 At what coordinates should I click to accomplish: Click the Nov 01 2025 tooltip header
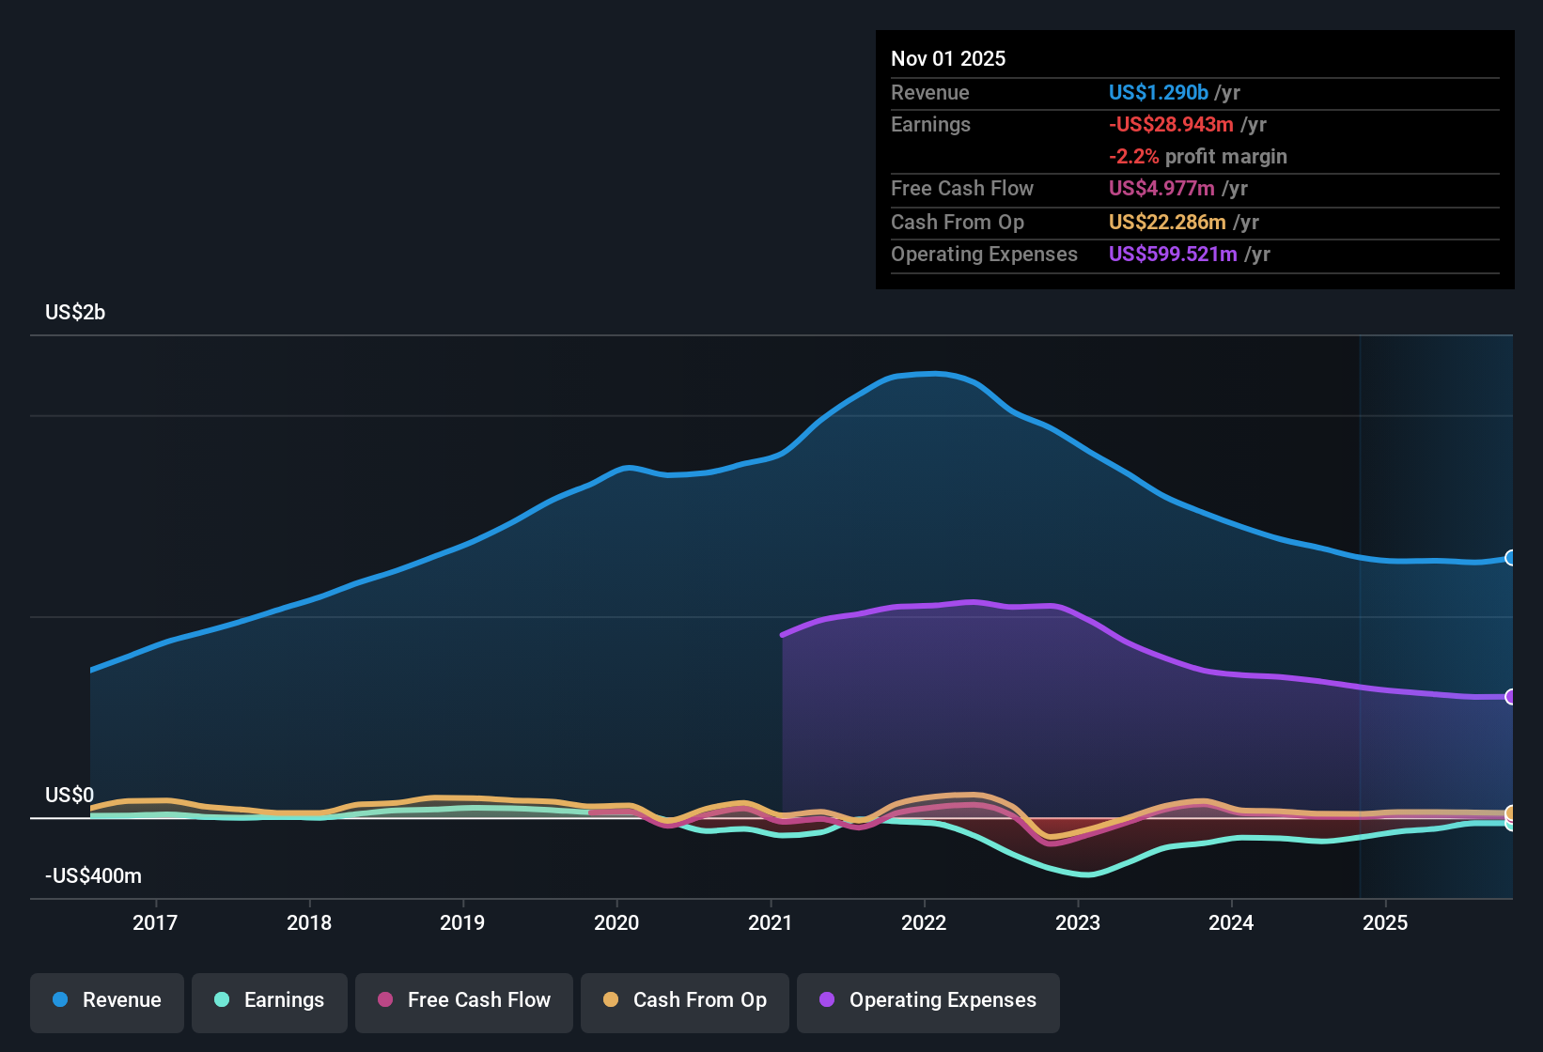(x=948, y=58)
